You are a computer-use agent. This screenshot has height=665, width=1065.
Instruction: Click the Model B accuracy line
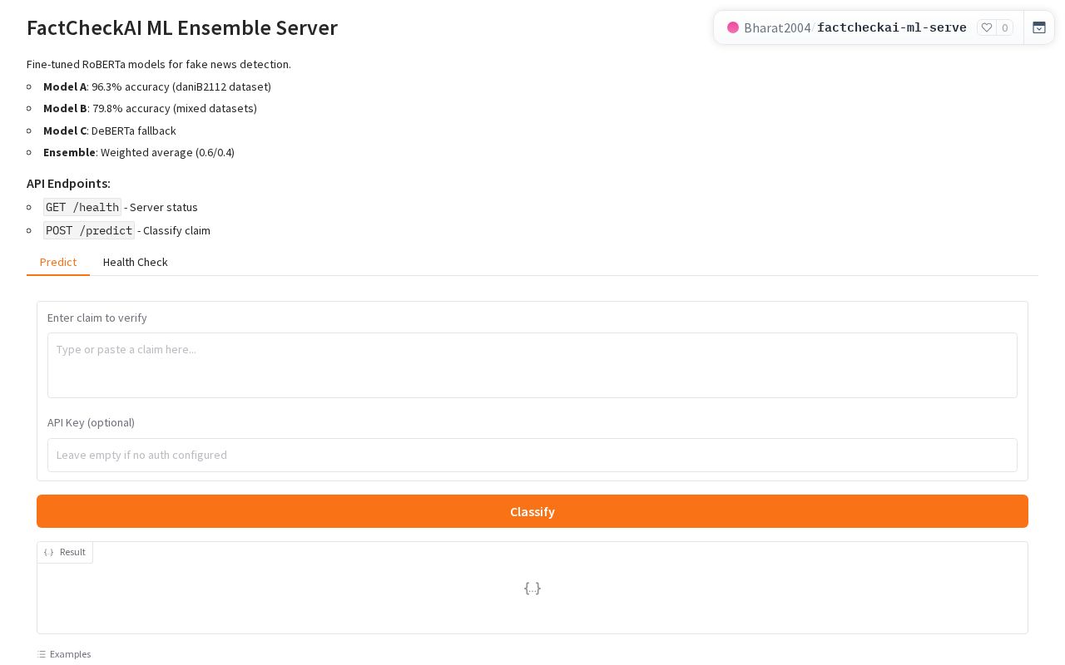(150, 108)
